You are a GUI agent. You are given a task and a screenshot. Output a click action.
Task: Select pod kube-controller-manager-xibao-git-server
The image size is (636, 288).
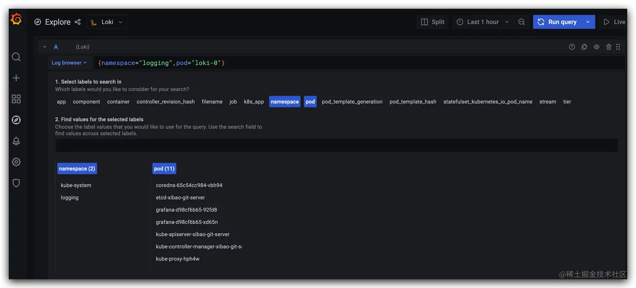click(x=199, y=246)
